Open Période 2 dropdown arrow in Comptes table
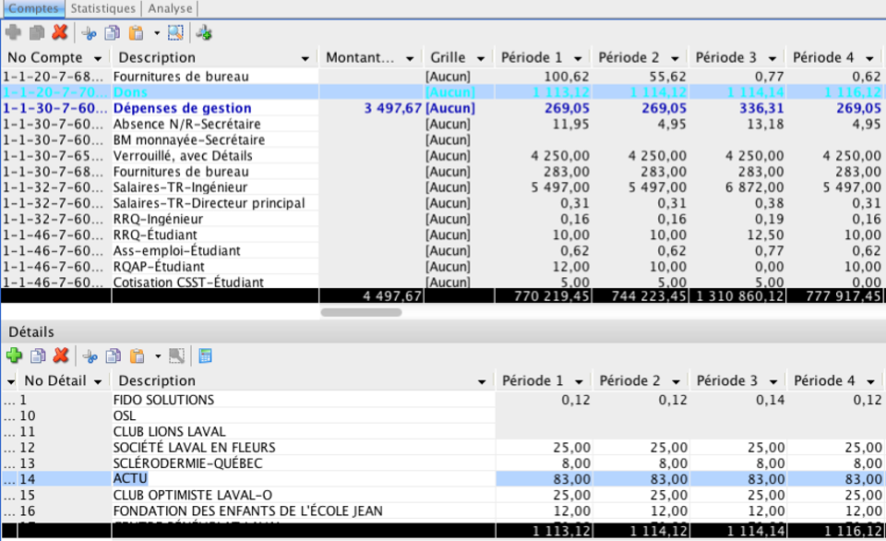The width and height of the screenshot is (886, 541). (x=675, y=59)
